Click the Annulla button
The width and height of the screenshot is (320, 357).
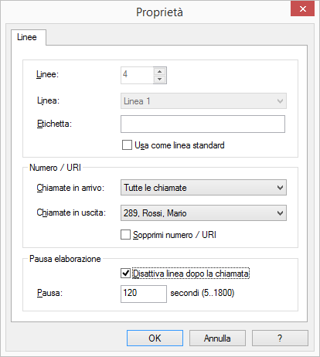pyautogui.click(x=217, y=338)
